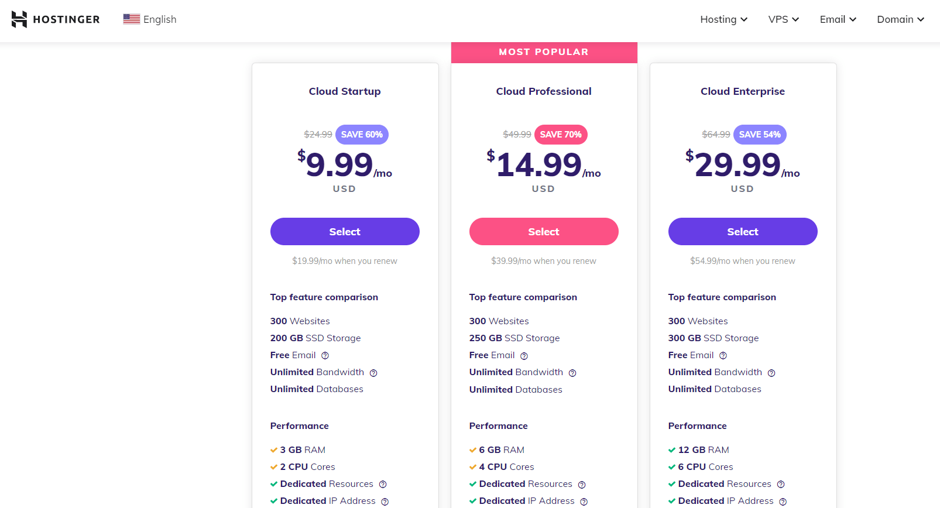Click '200 GB SSD Storage' text

[315, 338]
